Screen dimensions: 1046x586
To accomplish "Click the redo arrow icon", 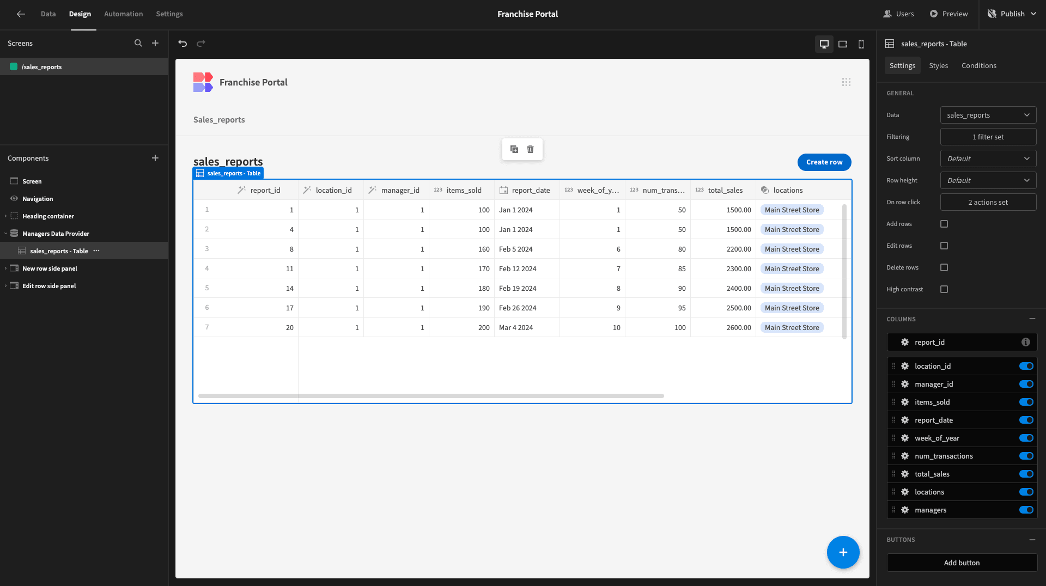I will (x=201, y=44).
